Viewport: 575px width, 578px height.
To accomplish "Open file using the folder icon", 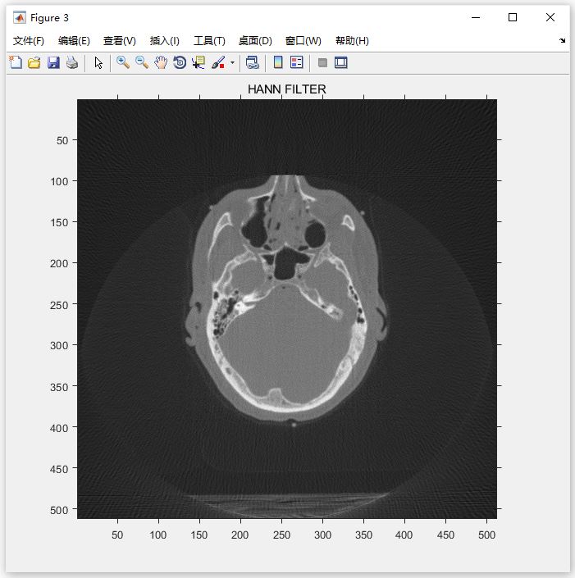I will (34, 62).
